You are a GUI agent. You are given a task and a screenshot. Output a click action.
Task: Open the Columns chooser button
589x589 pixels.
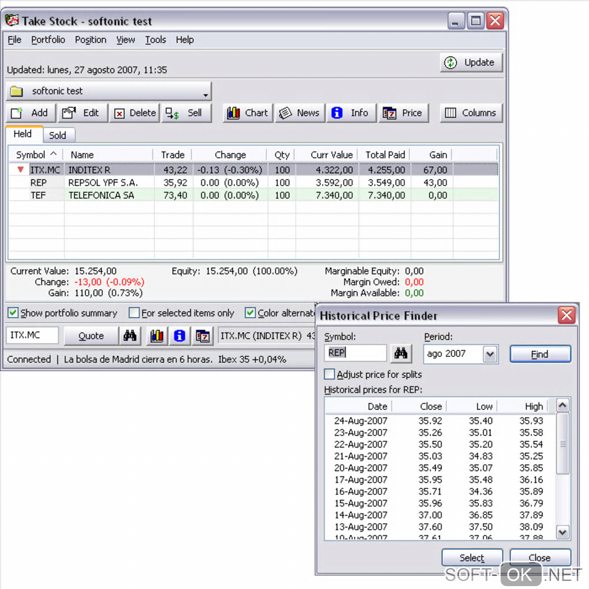tap(471, 113)
